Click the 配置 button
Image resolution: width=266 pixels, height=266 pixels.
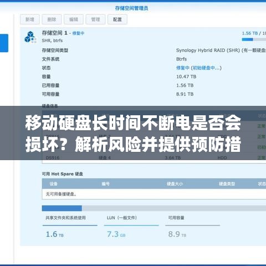117,19
